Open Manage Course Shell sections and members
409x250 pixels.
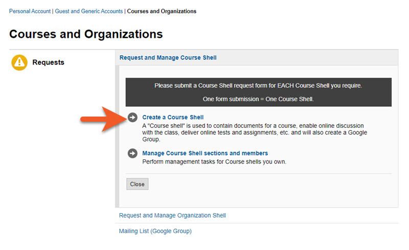click(x=205, y=153)
